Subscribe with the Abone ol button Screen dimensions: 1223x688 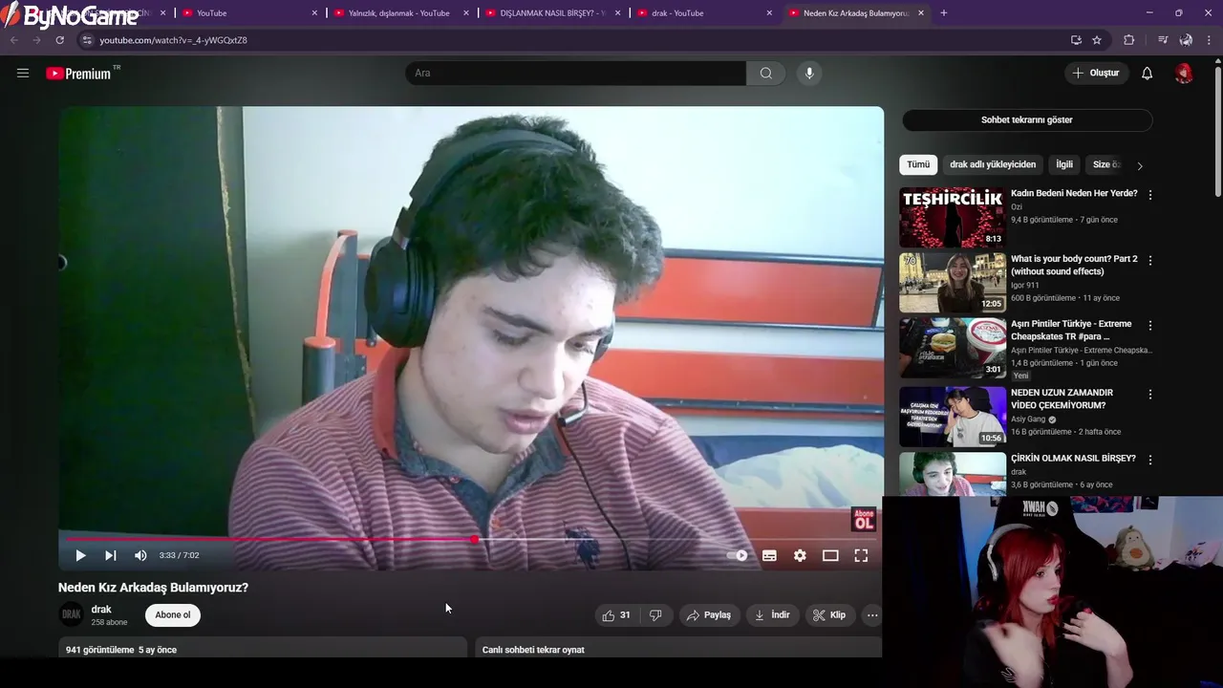click(173, 614)
